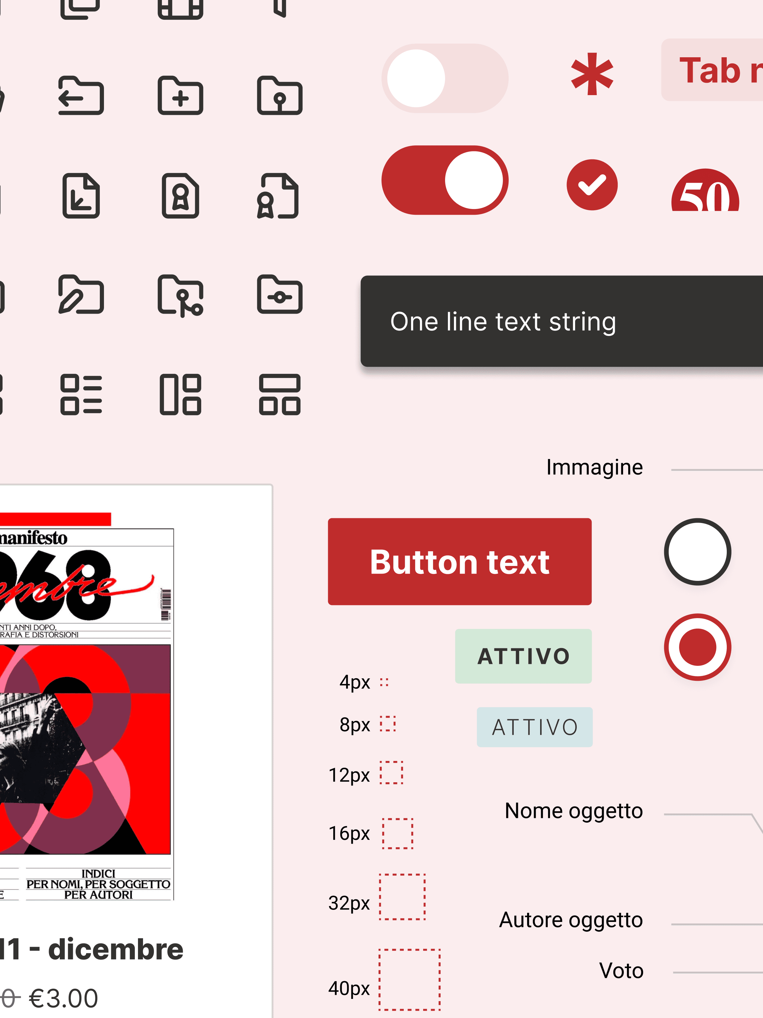Screen dimensions: 763x1018
Task: Click the list layout icon
Action: [81, 395]
